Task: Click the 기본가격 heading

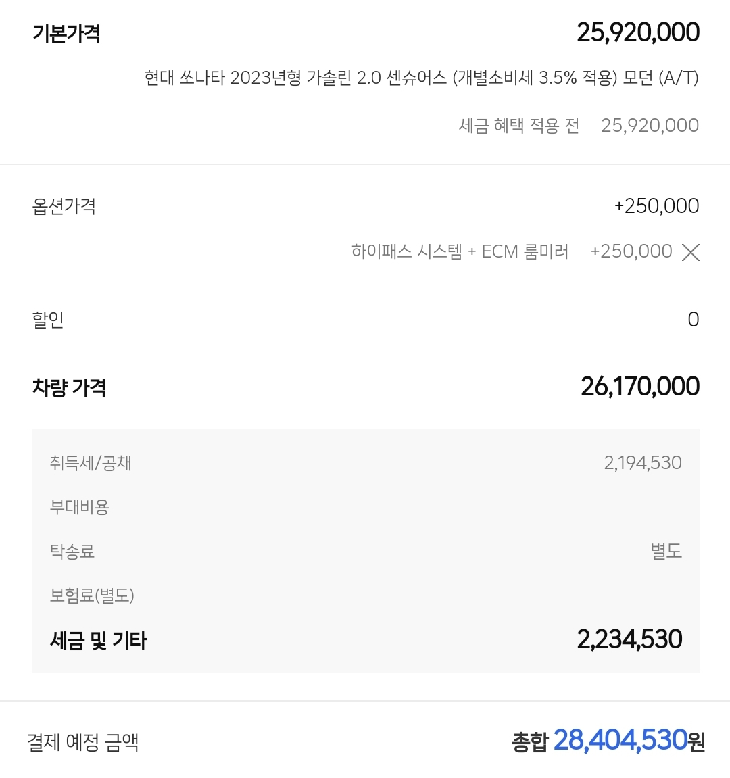Action: click(66, 33)
